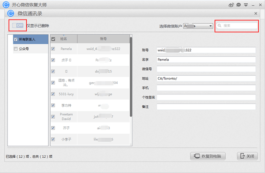Close the 微信通讯录 dialog
The height and width of the screenshot is (173, 265).
256,13
